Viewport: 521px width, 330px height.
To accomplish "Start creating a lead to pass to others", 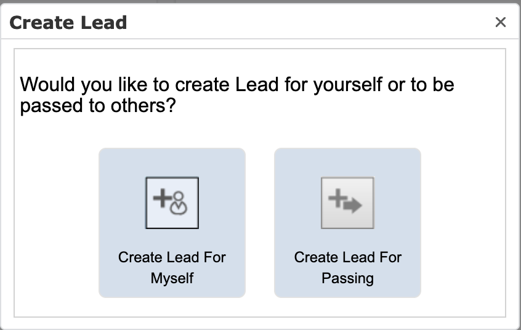I will point(347,223).
